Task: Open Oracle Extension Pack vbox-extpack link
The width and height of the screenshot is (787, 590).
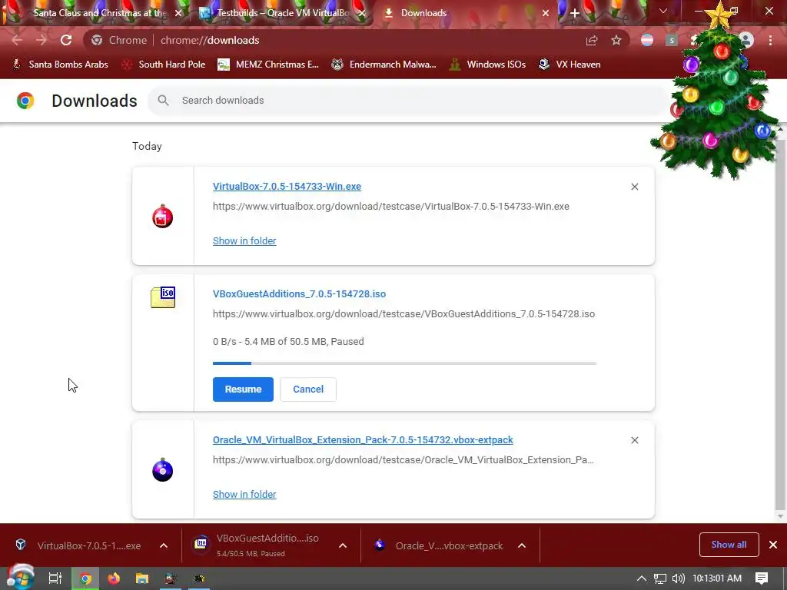Action: click(x=363, y=440)
